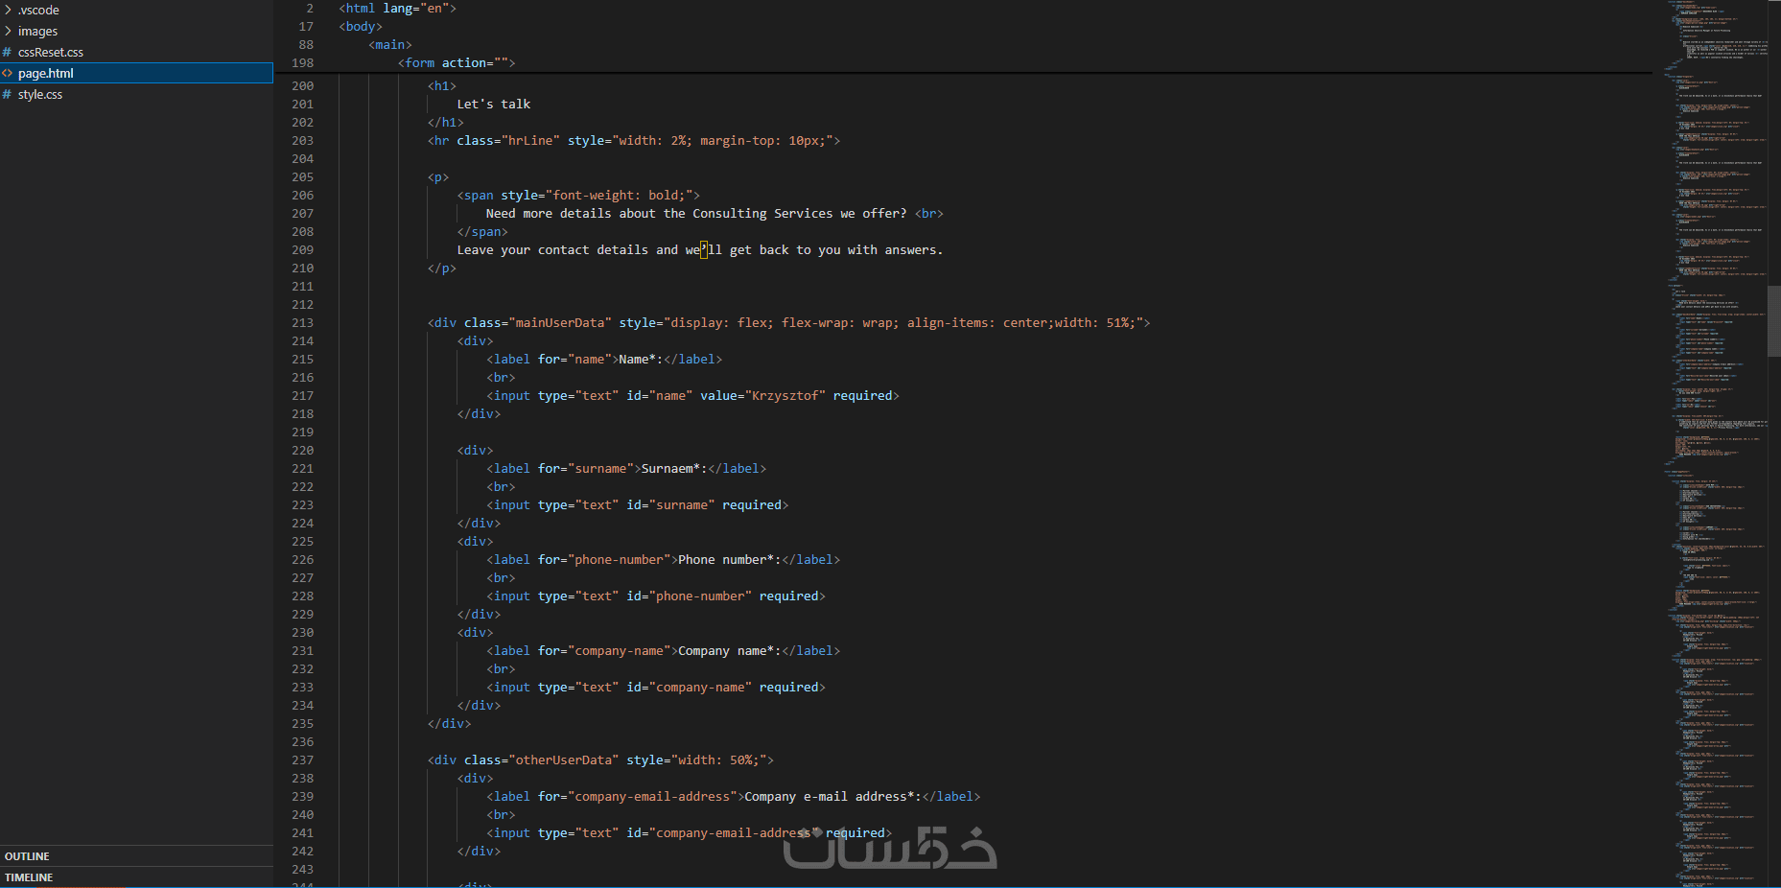The image size is (1781, 888).
Task: Click "width: 51%;" in the style attribute
Action: click(1095, 323)
